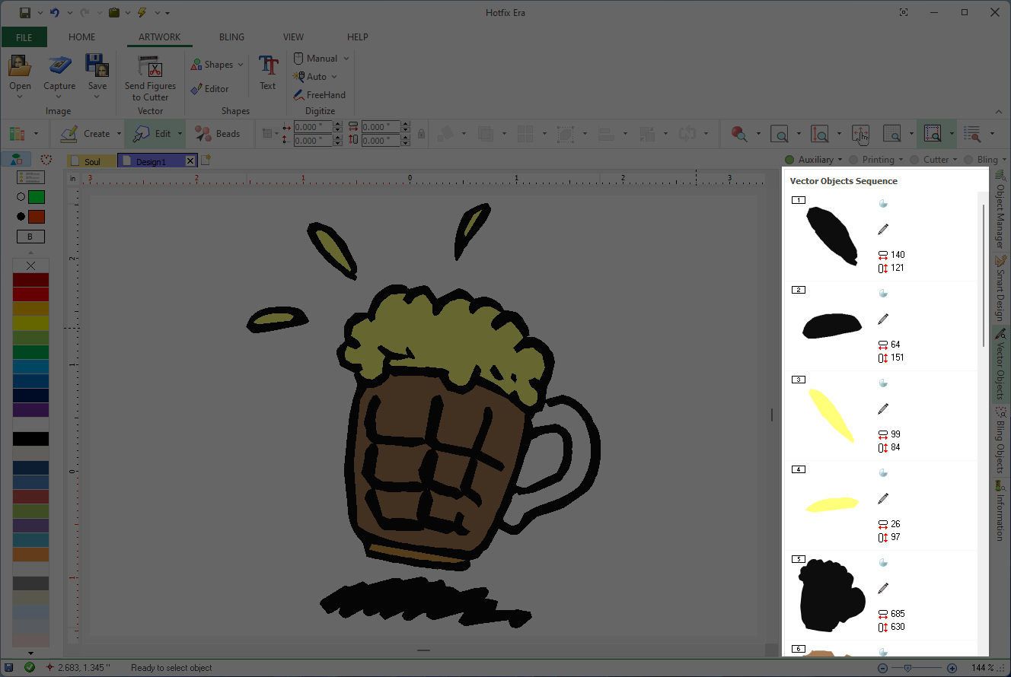Open the FILE menu
Viewport: 1011px width, 677px height.
(24, 37)
